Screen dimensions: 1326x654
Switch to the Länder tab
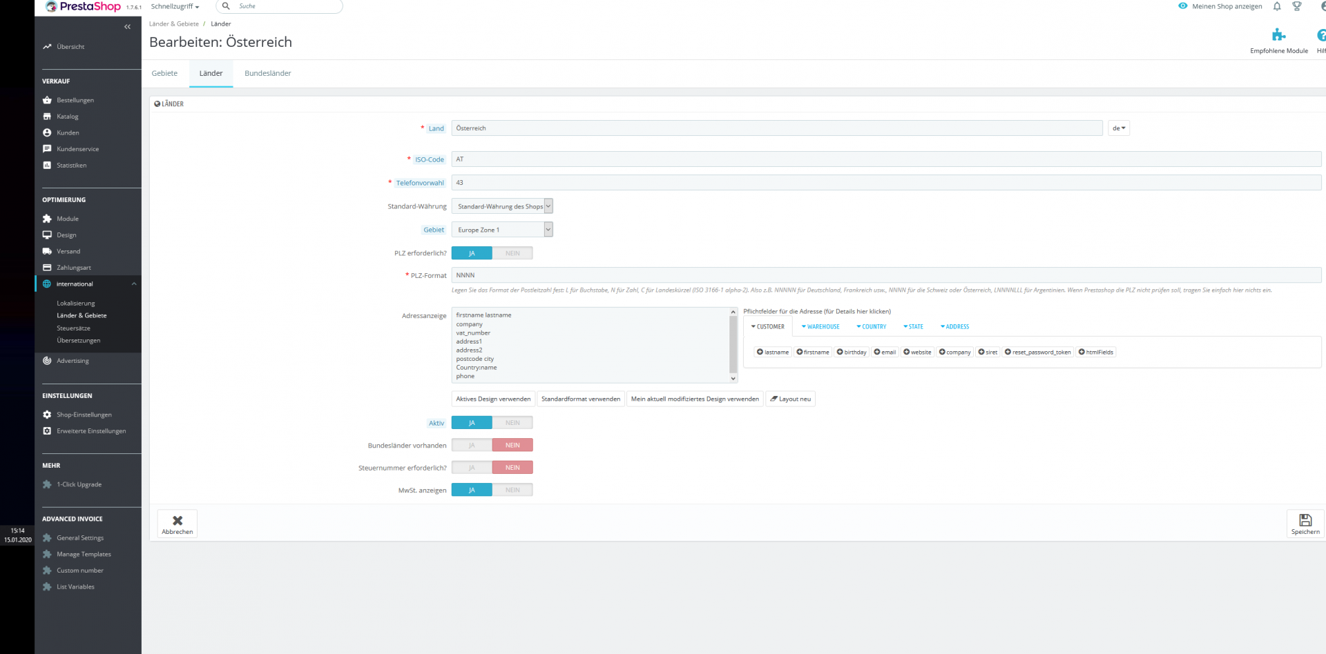(x=211, y=73)
